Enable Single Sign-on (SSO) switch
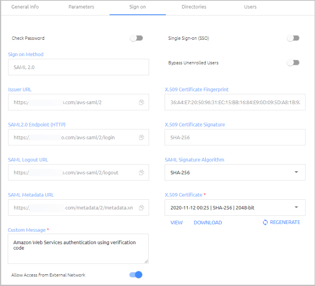The image size is (315, 286). coord(293,38)
